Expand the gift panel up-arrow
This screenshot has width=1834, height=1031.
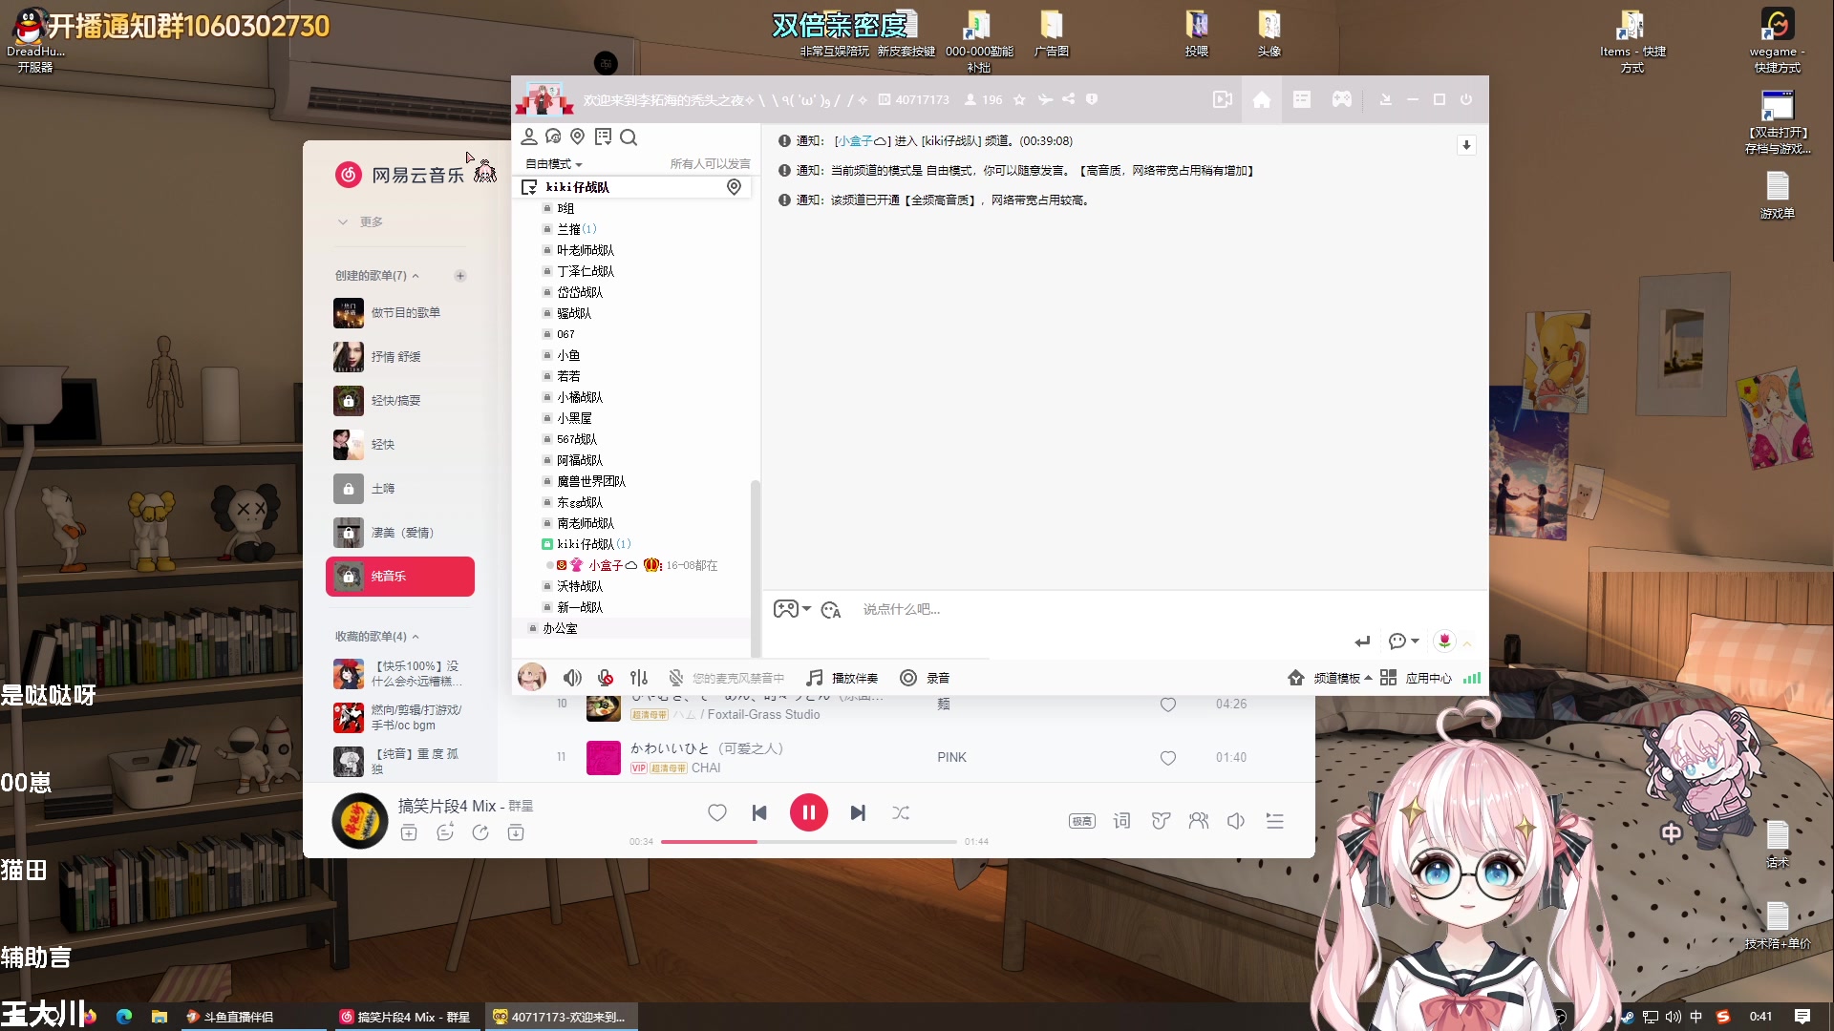[x=1467, y=642]
